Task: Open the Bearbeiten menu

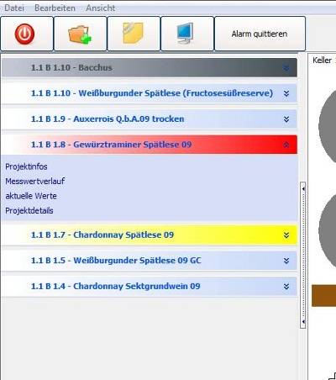Action: 55,8
